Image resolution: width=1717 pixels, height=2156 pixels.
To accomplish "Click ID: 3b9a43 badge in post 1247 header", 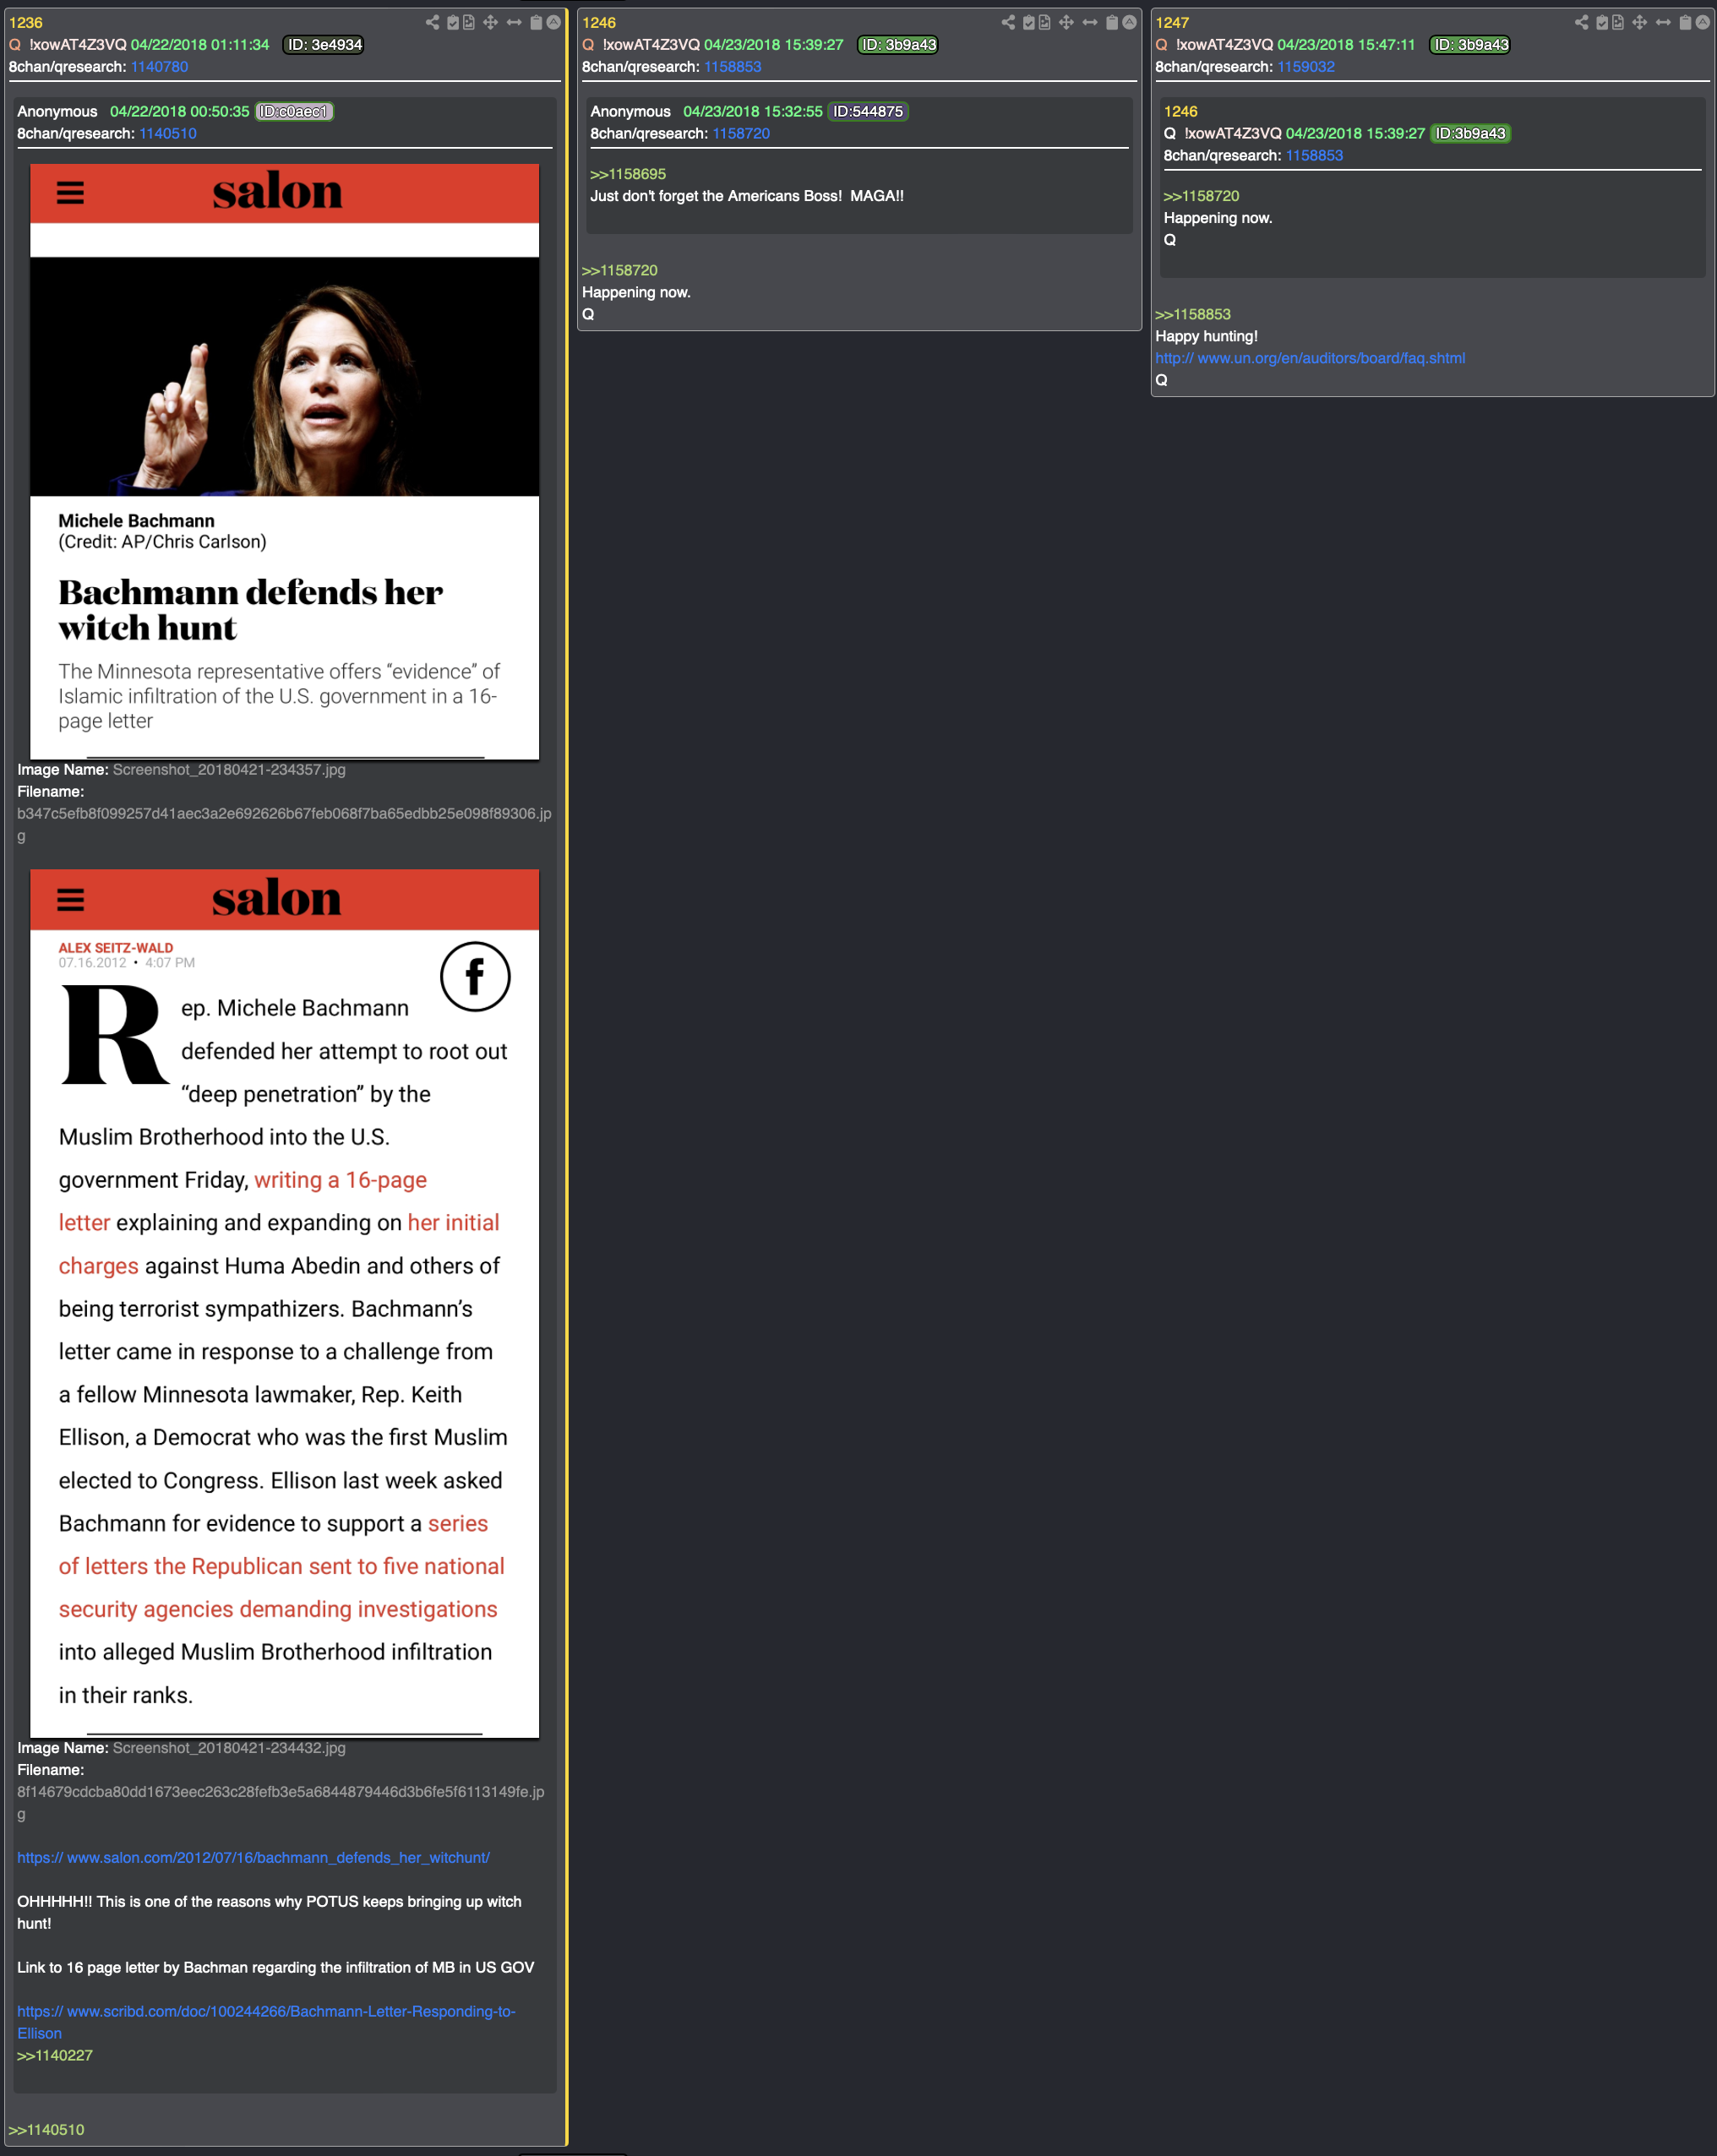I will 1470,44.
